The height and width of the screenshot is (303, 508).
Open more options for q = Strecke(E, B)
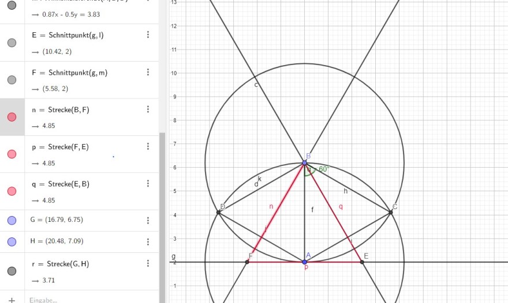coord(148,184)
